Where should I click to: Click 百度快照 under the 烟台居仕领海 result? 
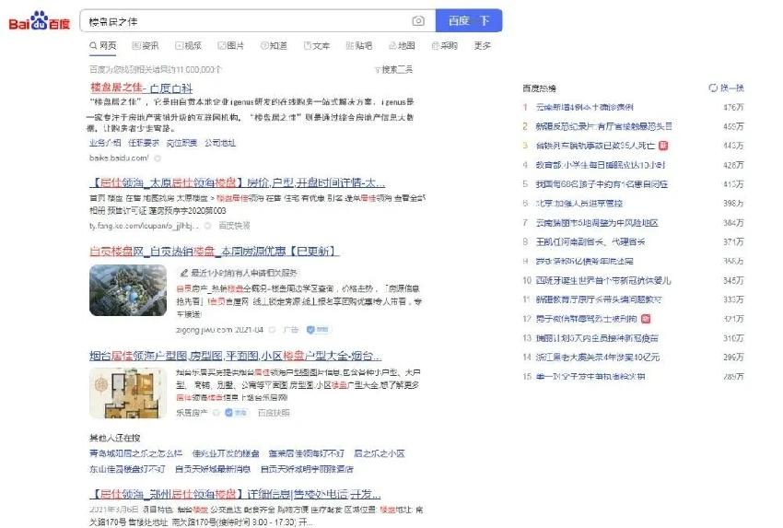[273, 413]
